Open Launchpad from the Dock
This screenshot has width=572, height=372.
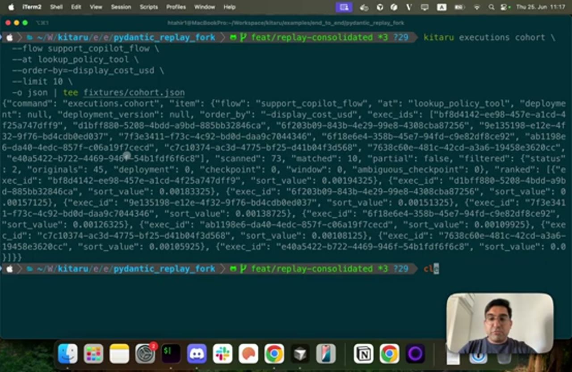click(94, 354)
